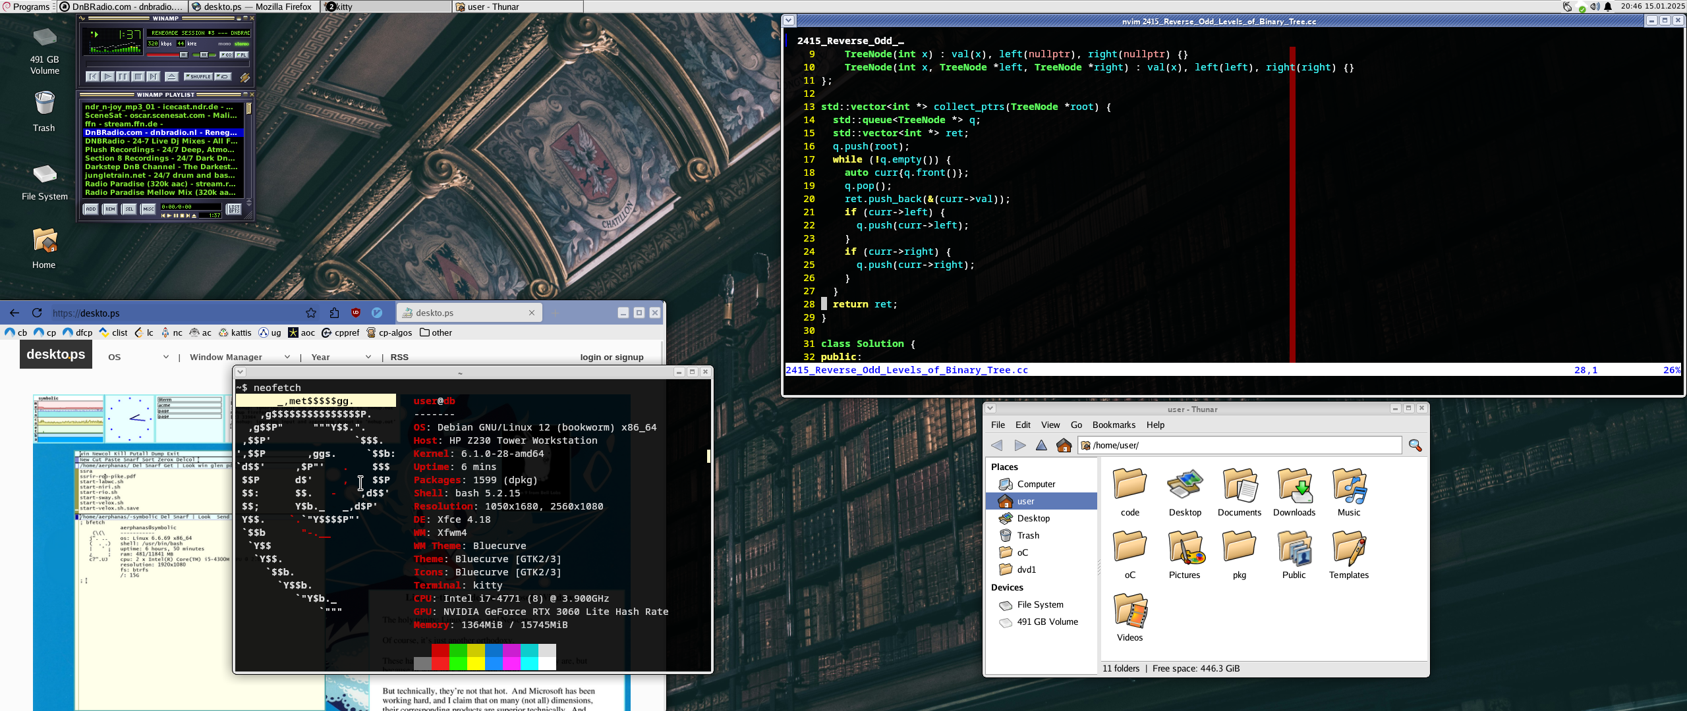Go to home folder in Thunar toolbar
Viewport: 1687px width, 711px height.
(x=1064, y=446)
